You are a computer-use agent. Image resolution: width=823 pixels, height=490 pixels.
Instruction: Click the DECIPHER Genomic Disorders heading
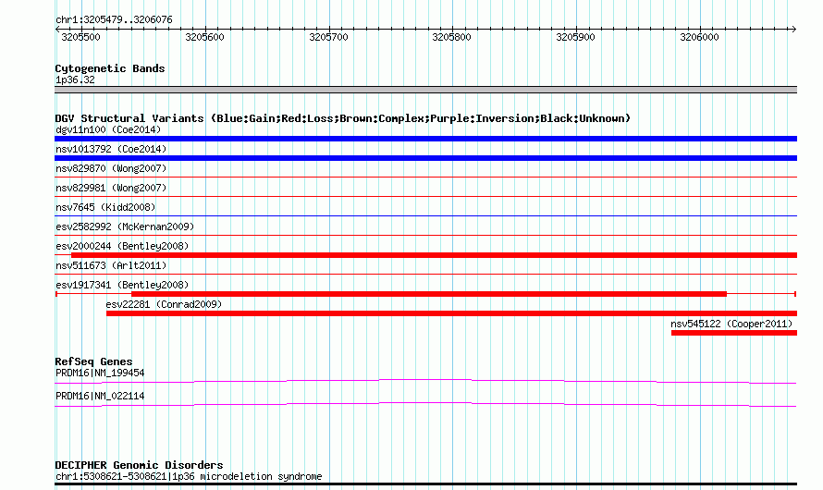tap(139, 465)
